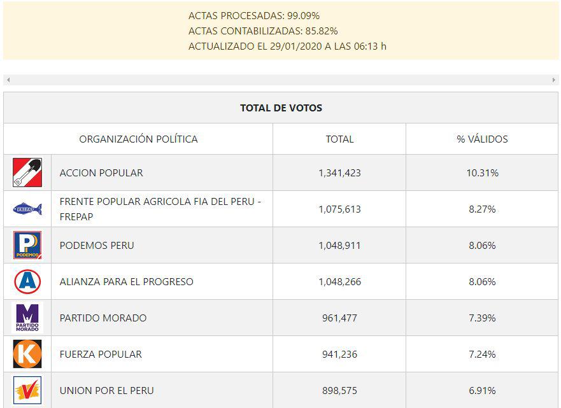Image resolution: width=561 pixels, height=408 pixels.
Task: Click the Accion Popular shovel logo
Action: coord(27,172)
